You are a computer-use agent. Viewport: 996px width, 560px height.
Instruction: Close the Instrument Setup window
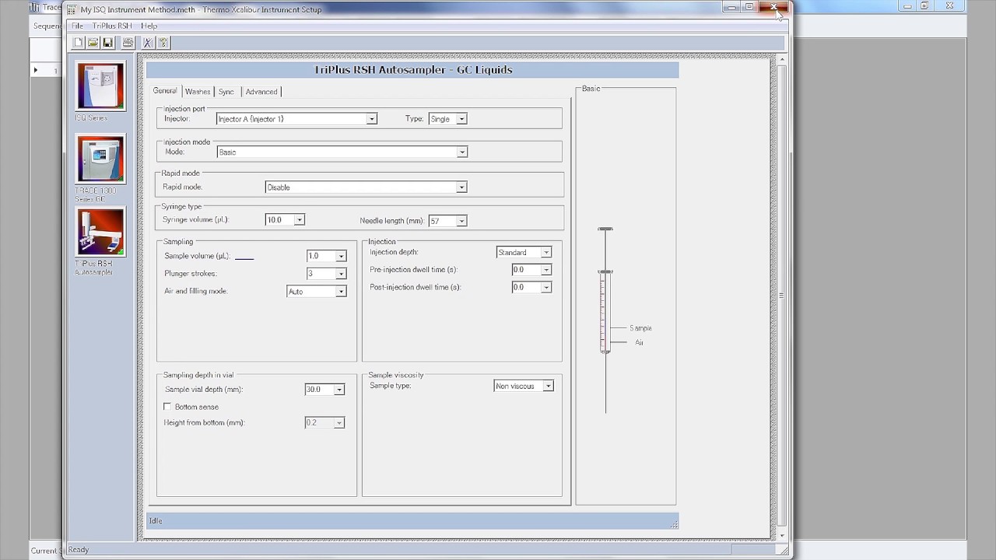pos(774,7)
